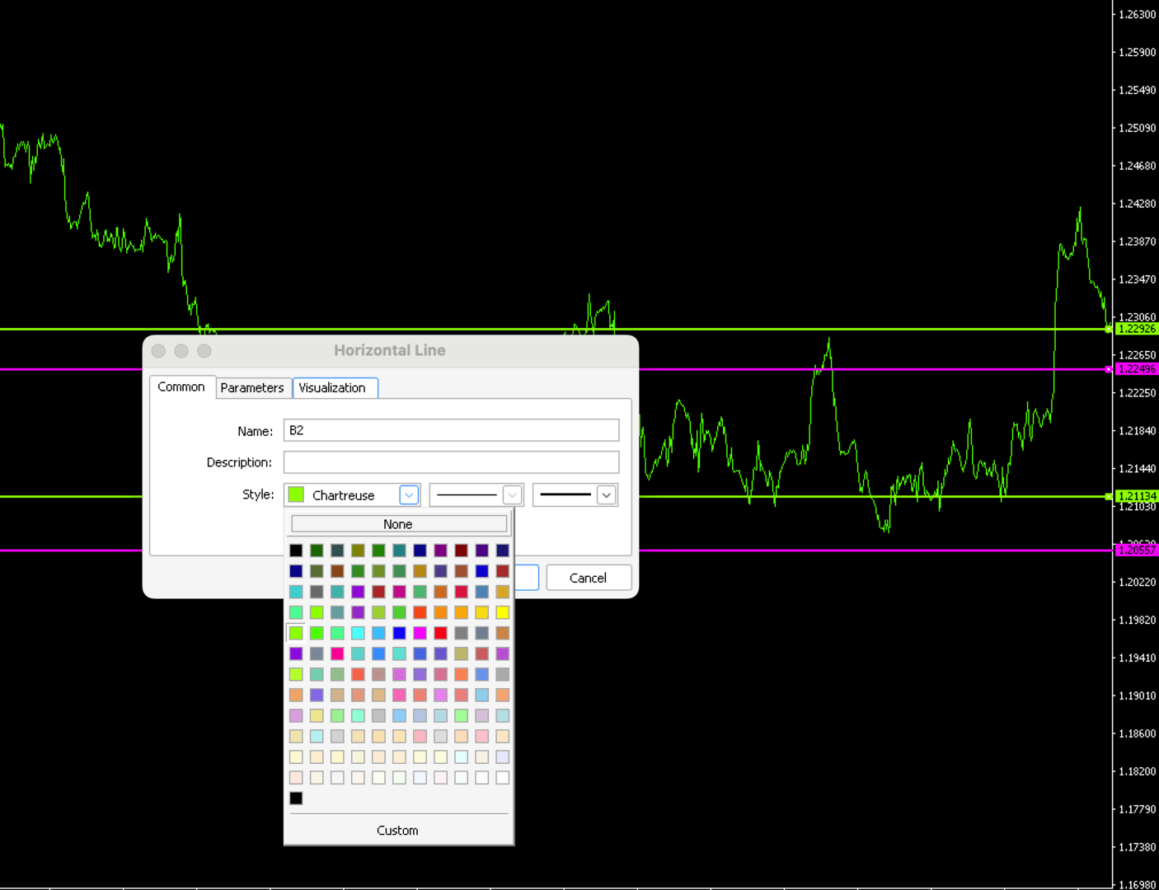Click None to clear the line color
This screenshot has width=1159, height=890.
398,524
